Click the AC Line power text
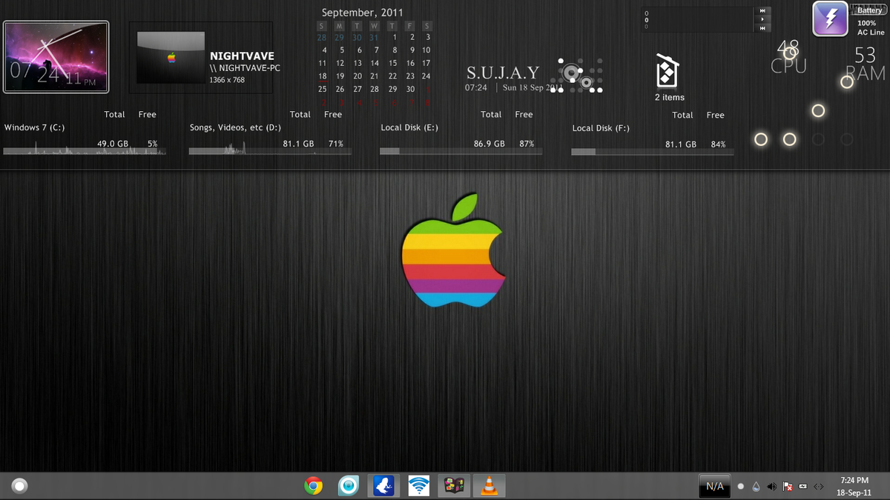 pyautogui.click(x=871, y=33)
